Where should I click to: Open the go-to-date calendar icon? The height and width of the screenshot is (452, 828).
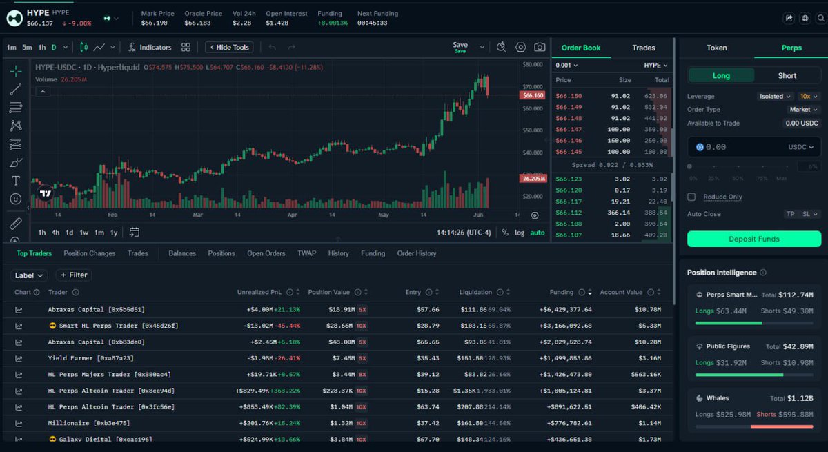pos(135,233)
